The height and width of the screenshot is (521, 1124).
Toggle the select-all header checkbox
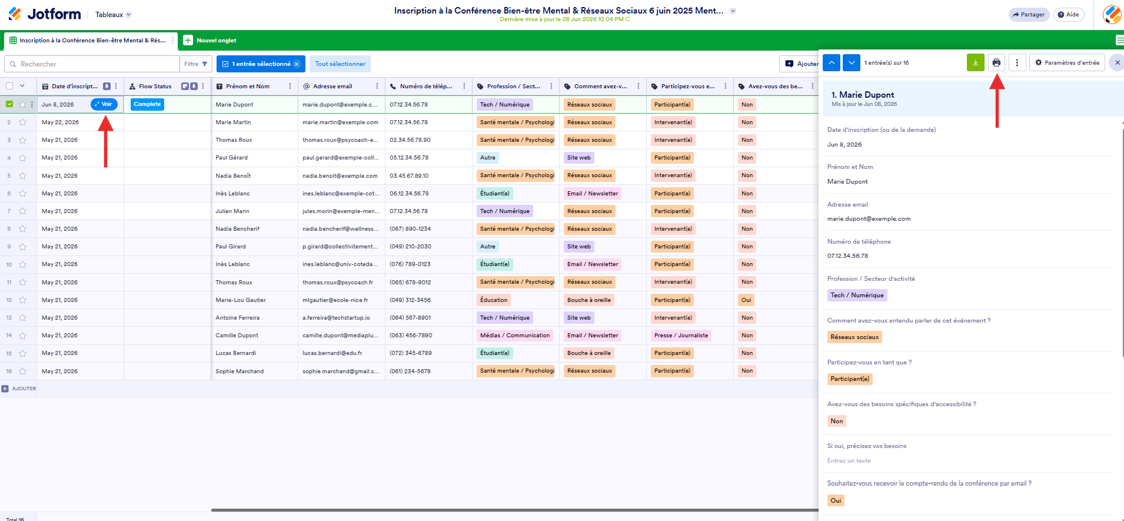point(9,86)
